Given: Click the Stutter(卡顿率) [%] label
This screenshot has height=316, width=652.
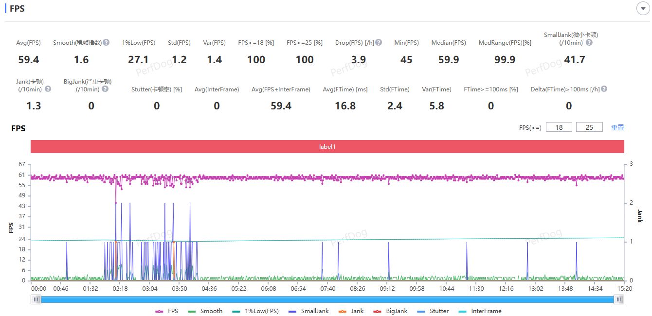Looking at the screenshot, I should (x=157, y=89).
